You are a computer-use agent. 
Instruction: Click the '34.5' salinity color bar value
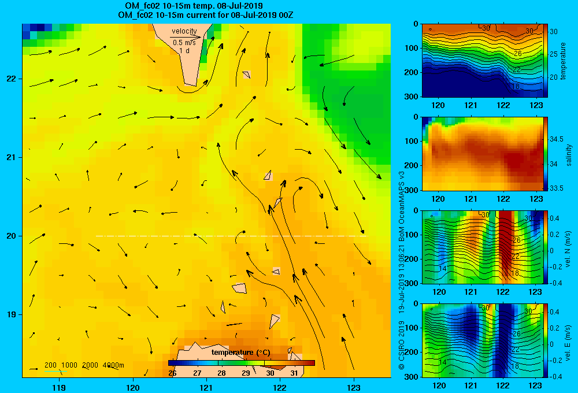click(557, 139)
